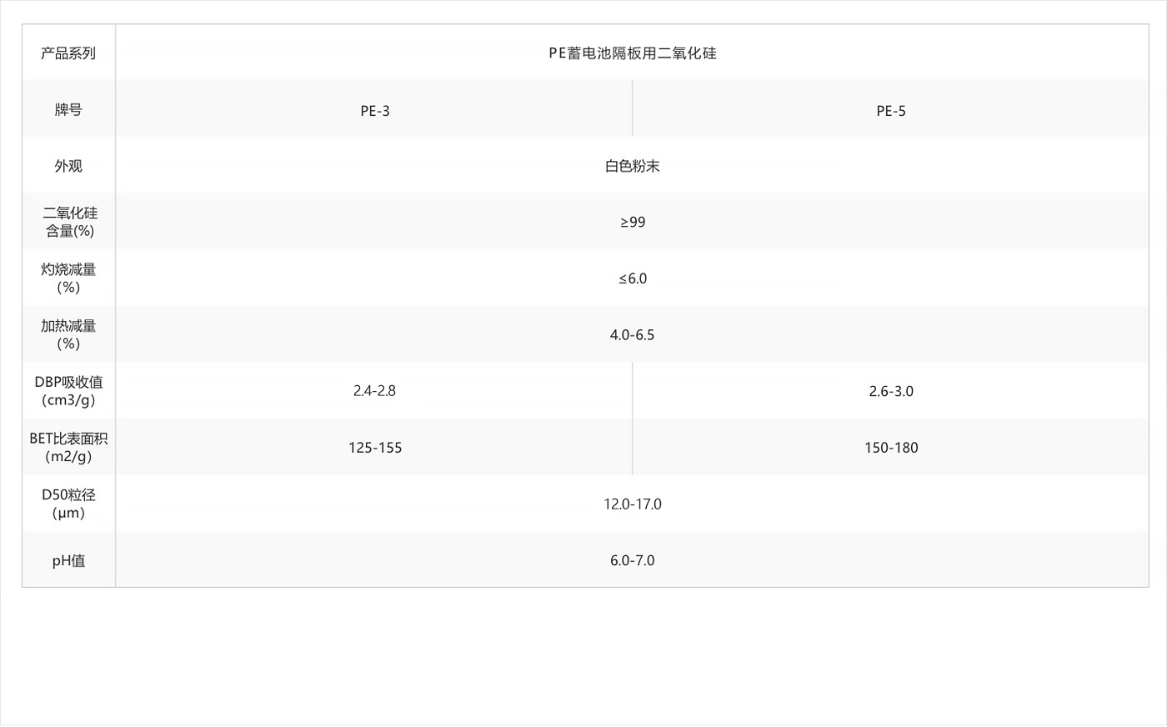
Task: Select the 6.0-7.0 pH value
Action: tap(632, 560)
